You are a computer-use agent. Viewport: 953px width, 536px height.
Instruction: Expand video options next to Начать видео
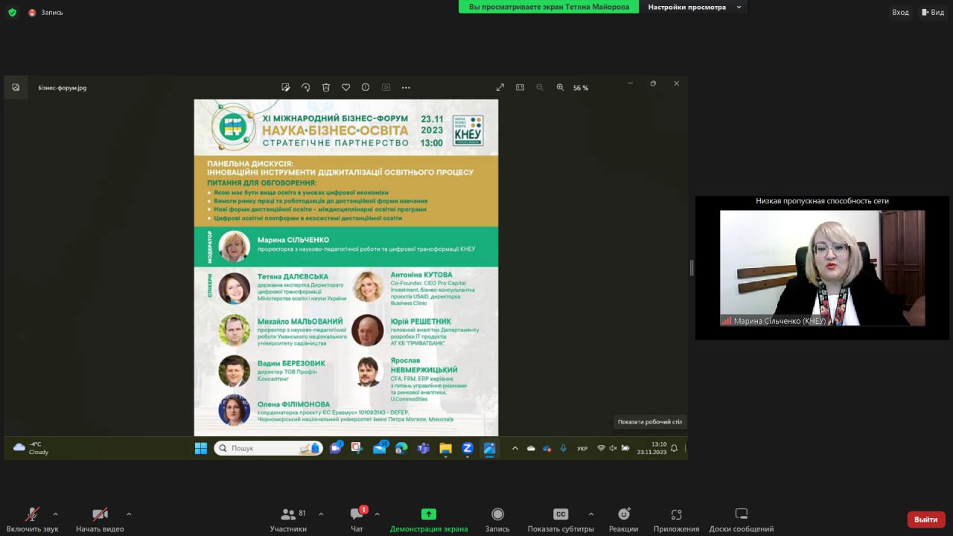(x=129, y=514)
